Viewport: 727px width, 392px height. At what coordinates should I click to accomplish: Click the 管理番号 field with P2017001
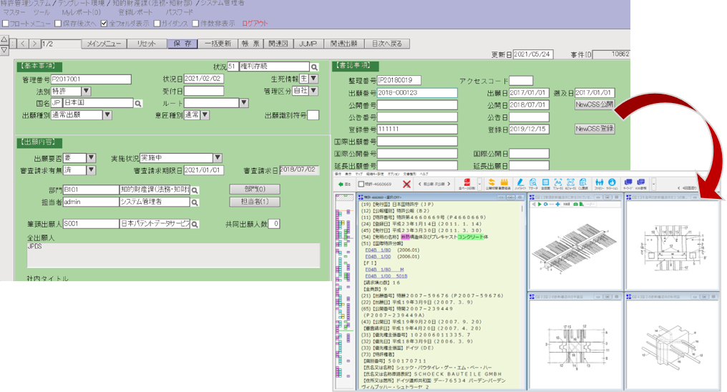[91, 79]
